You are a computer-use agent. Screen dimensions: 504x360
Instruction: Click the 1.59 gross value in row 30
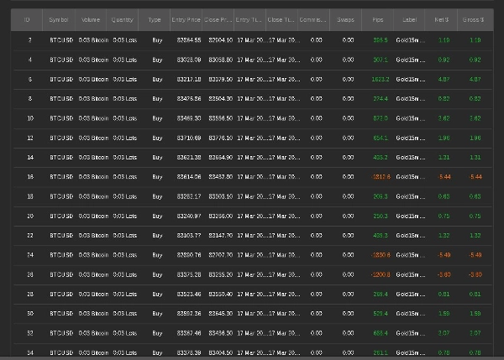[476, 313]
